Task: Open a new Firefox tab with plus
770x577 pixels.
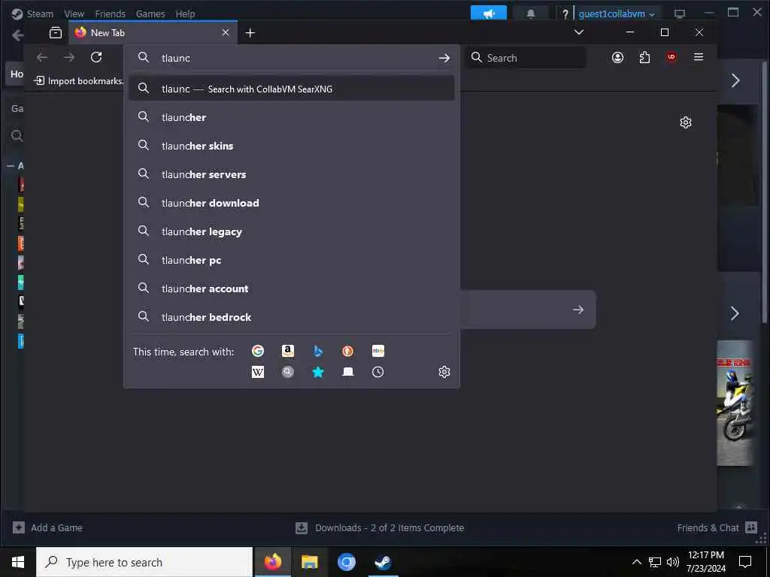Action: point(250,33)
